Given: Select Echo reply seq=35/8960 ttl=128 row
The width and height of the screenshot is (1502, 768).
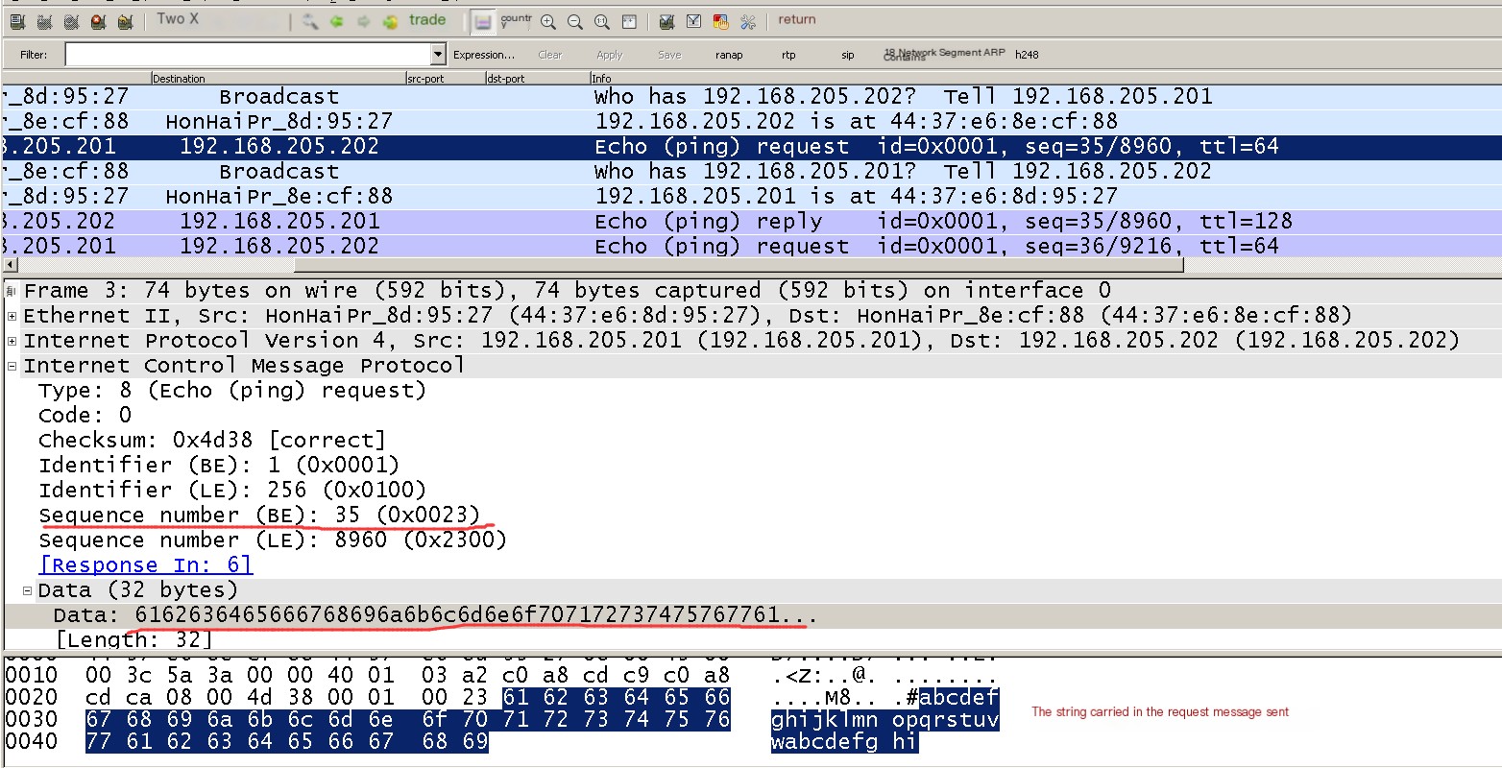Looking at the screenshot, I should [x=751, y=222].
